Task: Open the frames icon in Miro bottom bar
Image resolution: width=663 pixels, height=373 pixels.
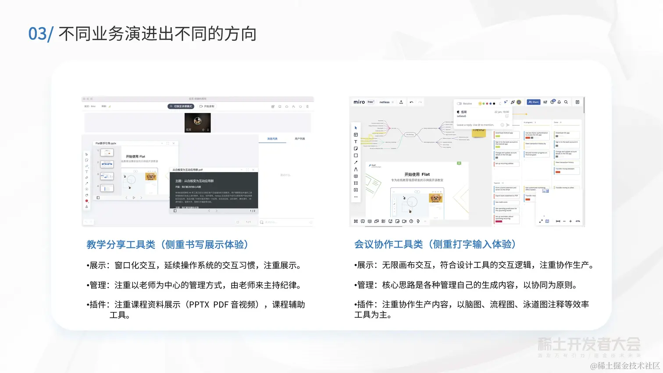Action: (x=356, y=221)
